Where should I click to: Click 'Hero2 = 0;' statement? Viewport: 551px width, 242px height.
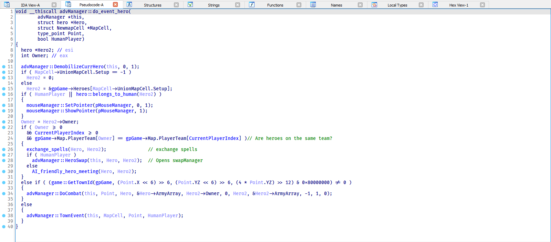[x=40, y=78]
